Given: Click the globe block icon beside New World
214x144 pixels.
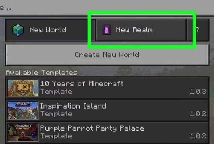Looking at the screenshot, I should [18, 30].
